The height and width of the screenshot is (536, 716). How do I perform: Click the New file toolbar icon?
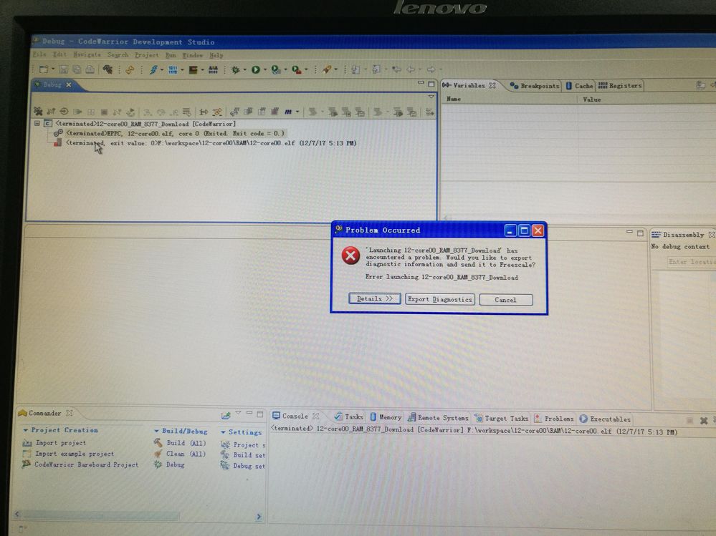(44, 69)
